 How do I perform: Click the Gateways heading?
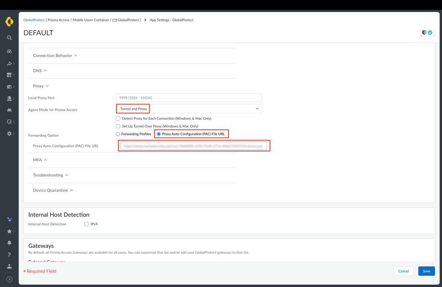pyautogui.click(x=41, y=246)
